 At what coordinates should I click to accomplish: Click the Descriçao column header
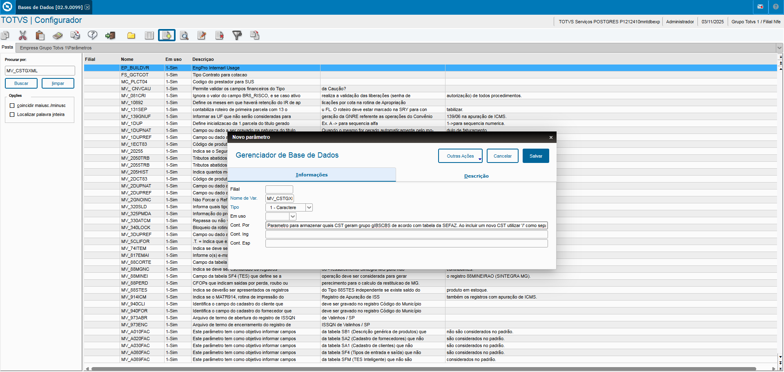pyautogui.click(x=203, y=59)
